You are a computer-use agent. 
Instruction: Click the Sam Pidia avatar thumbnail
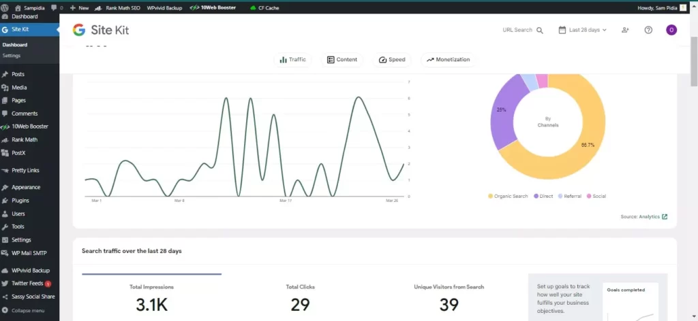[x=683, y=7]
